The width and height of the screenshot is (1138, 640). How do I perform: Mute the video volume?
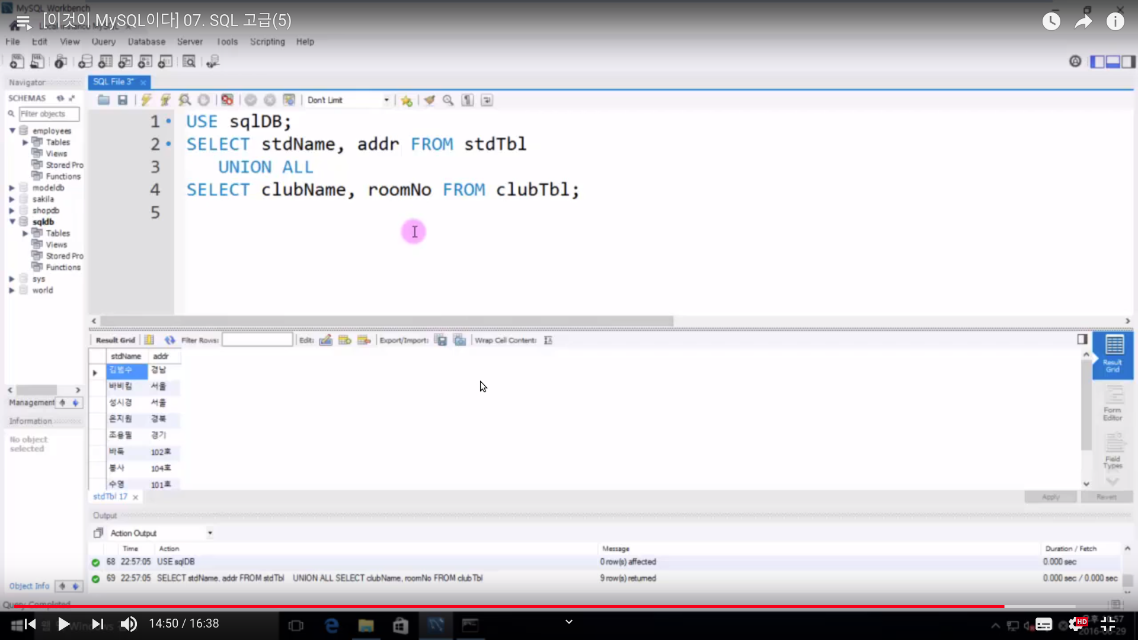coord(129,624)
